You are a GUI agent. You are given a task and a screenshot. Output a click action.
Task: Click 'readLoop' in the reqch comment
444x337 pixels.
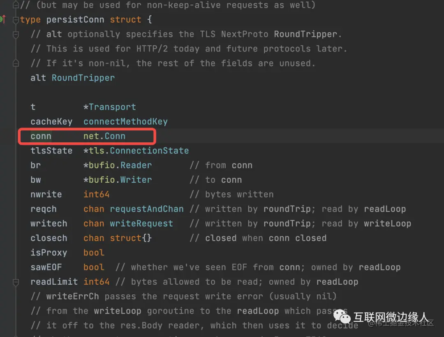pyautogui.click(x=385, y=209)
